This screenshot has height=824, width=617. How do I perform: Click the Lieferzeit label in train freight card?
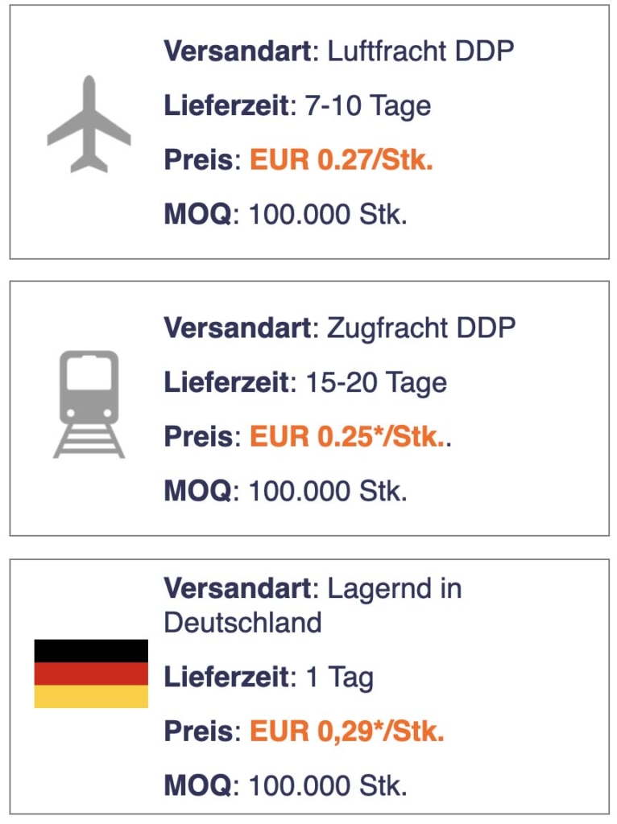point(226,382)
